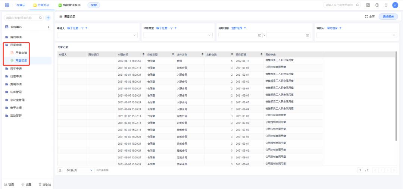
Task: Click the 全部 pill tab
Action: coord(94,5)
